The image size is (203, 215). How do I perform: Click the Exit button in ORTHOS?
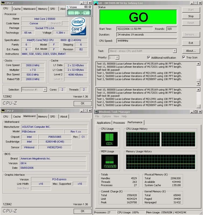(x=191, y=43)
